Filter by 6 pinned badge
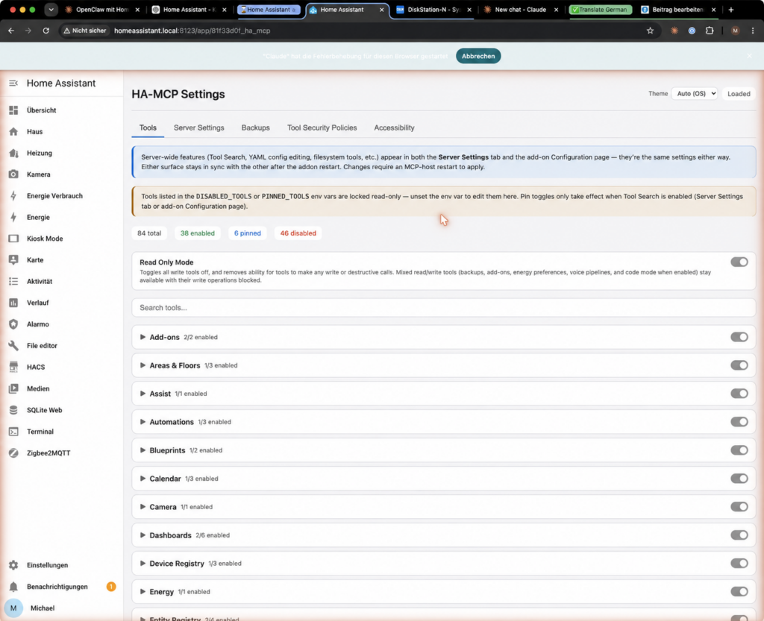This screenshot has height=621, width=764. pos(248,233)
